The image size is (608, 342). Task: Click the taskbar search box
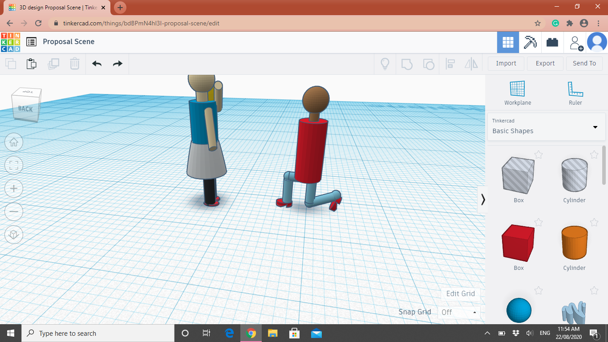tap(98, 333)
